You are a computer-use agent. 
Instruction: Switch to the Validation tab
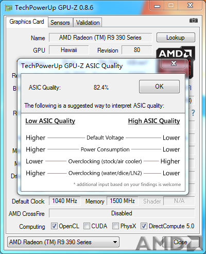[88, 23]
